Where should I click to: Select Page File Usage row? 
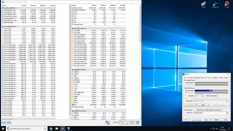pyautogui.click(x=29, y=23)
